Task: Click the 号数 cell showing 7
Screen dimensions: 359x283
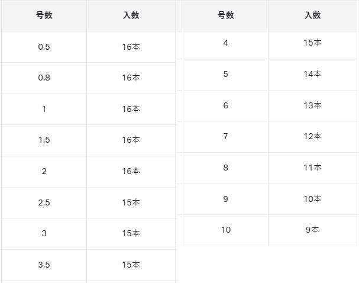Action: point(225,137)
